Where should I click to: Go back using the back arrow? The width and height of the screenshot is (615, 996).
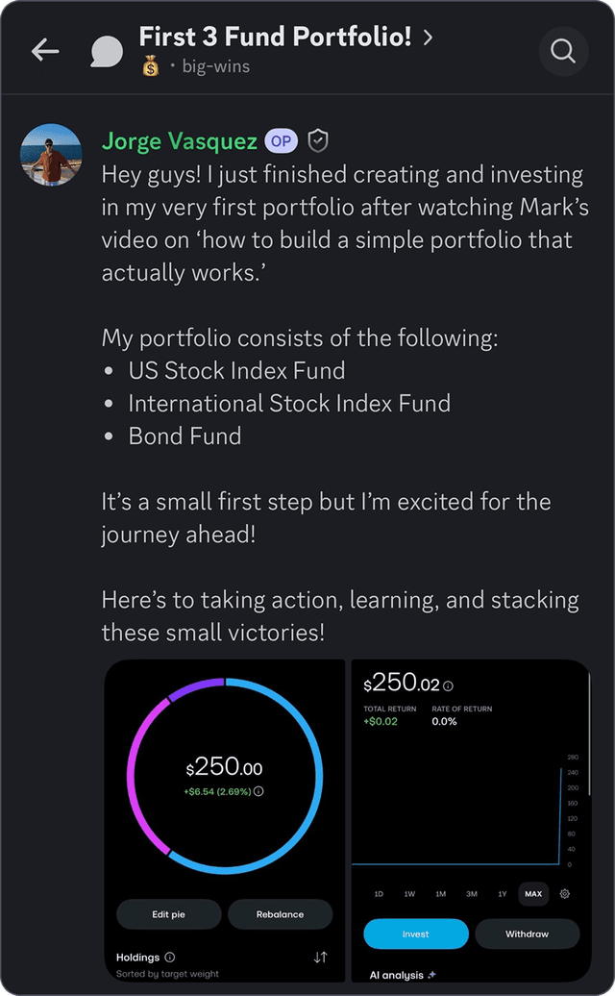(x=45, y=52)
